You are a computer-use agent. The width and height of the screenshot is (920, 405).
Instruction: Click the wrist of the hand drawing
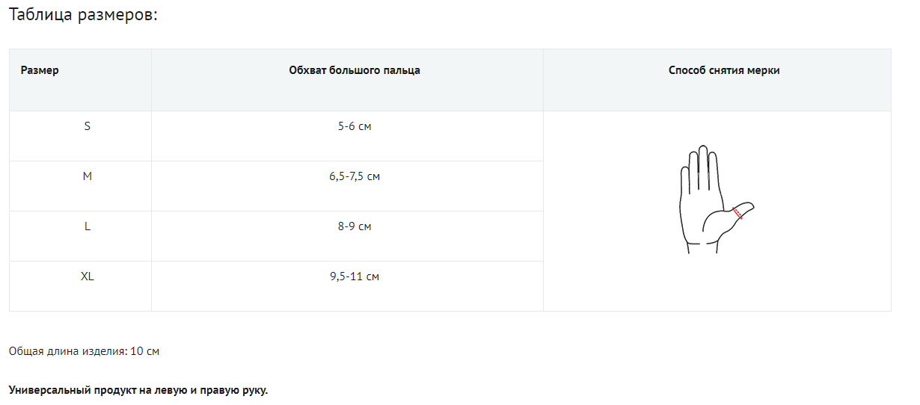pyautogui.click(x=699, y=245)
